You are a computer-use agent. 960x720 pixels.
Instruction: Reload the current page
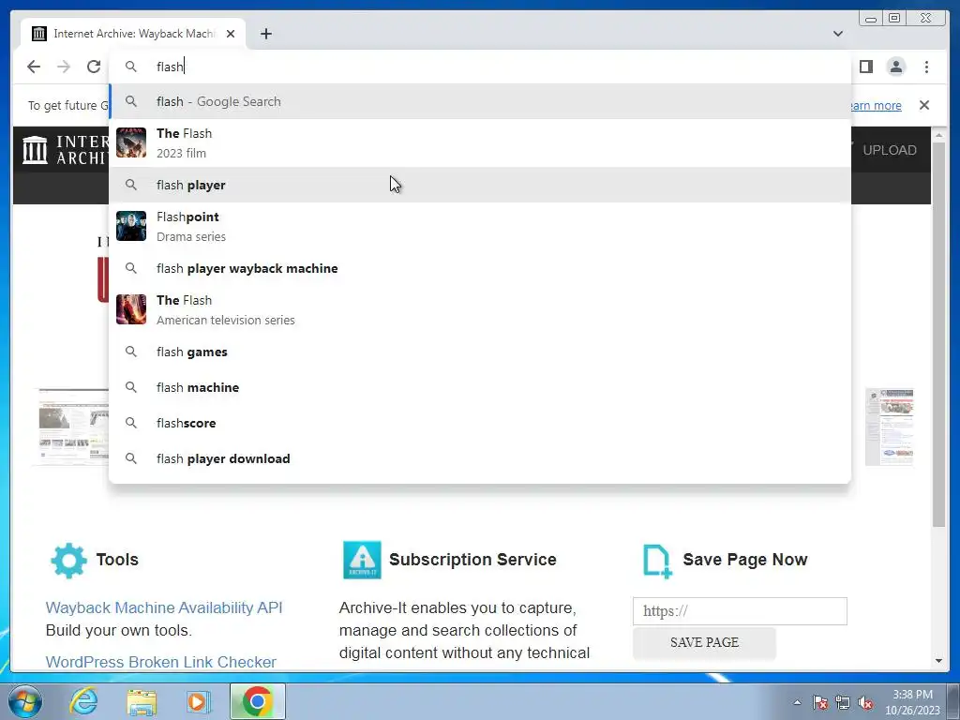coord(94,67)
